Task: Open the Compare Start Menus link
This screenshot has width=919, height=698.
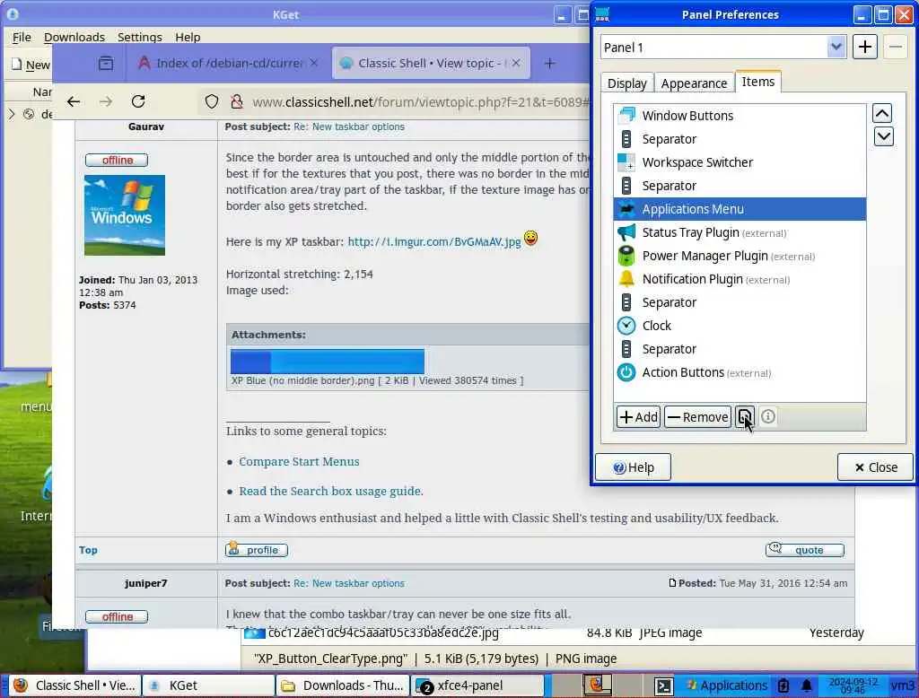Action: click(299, 461)
